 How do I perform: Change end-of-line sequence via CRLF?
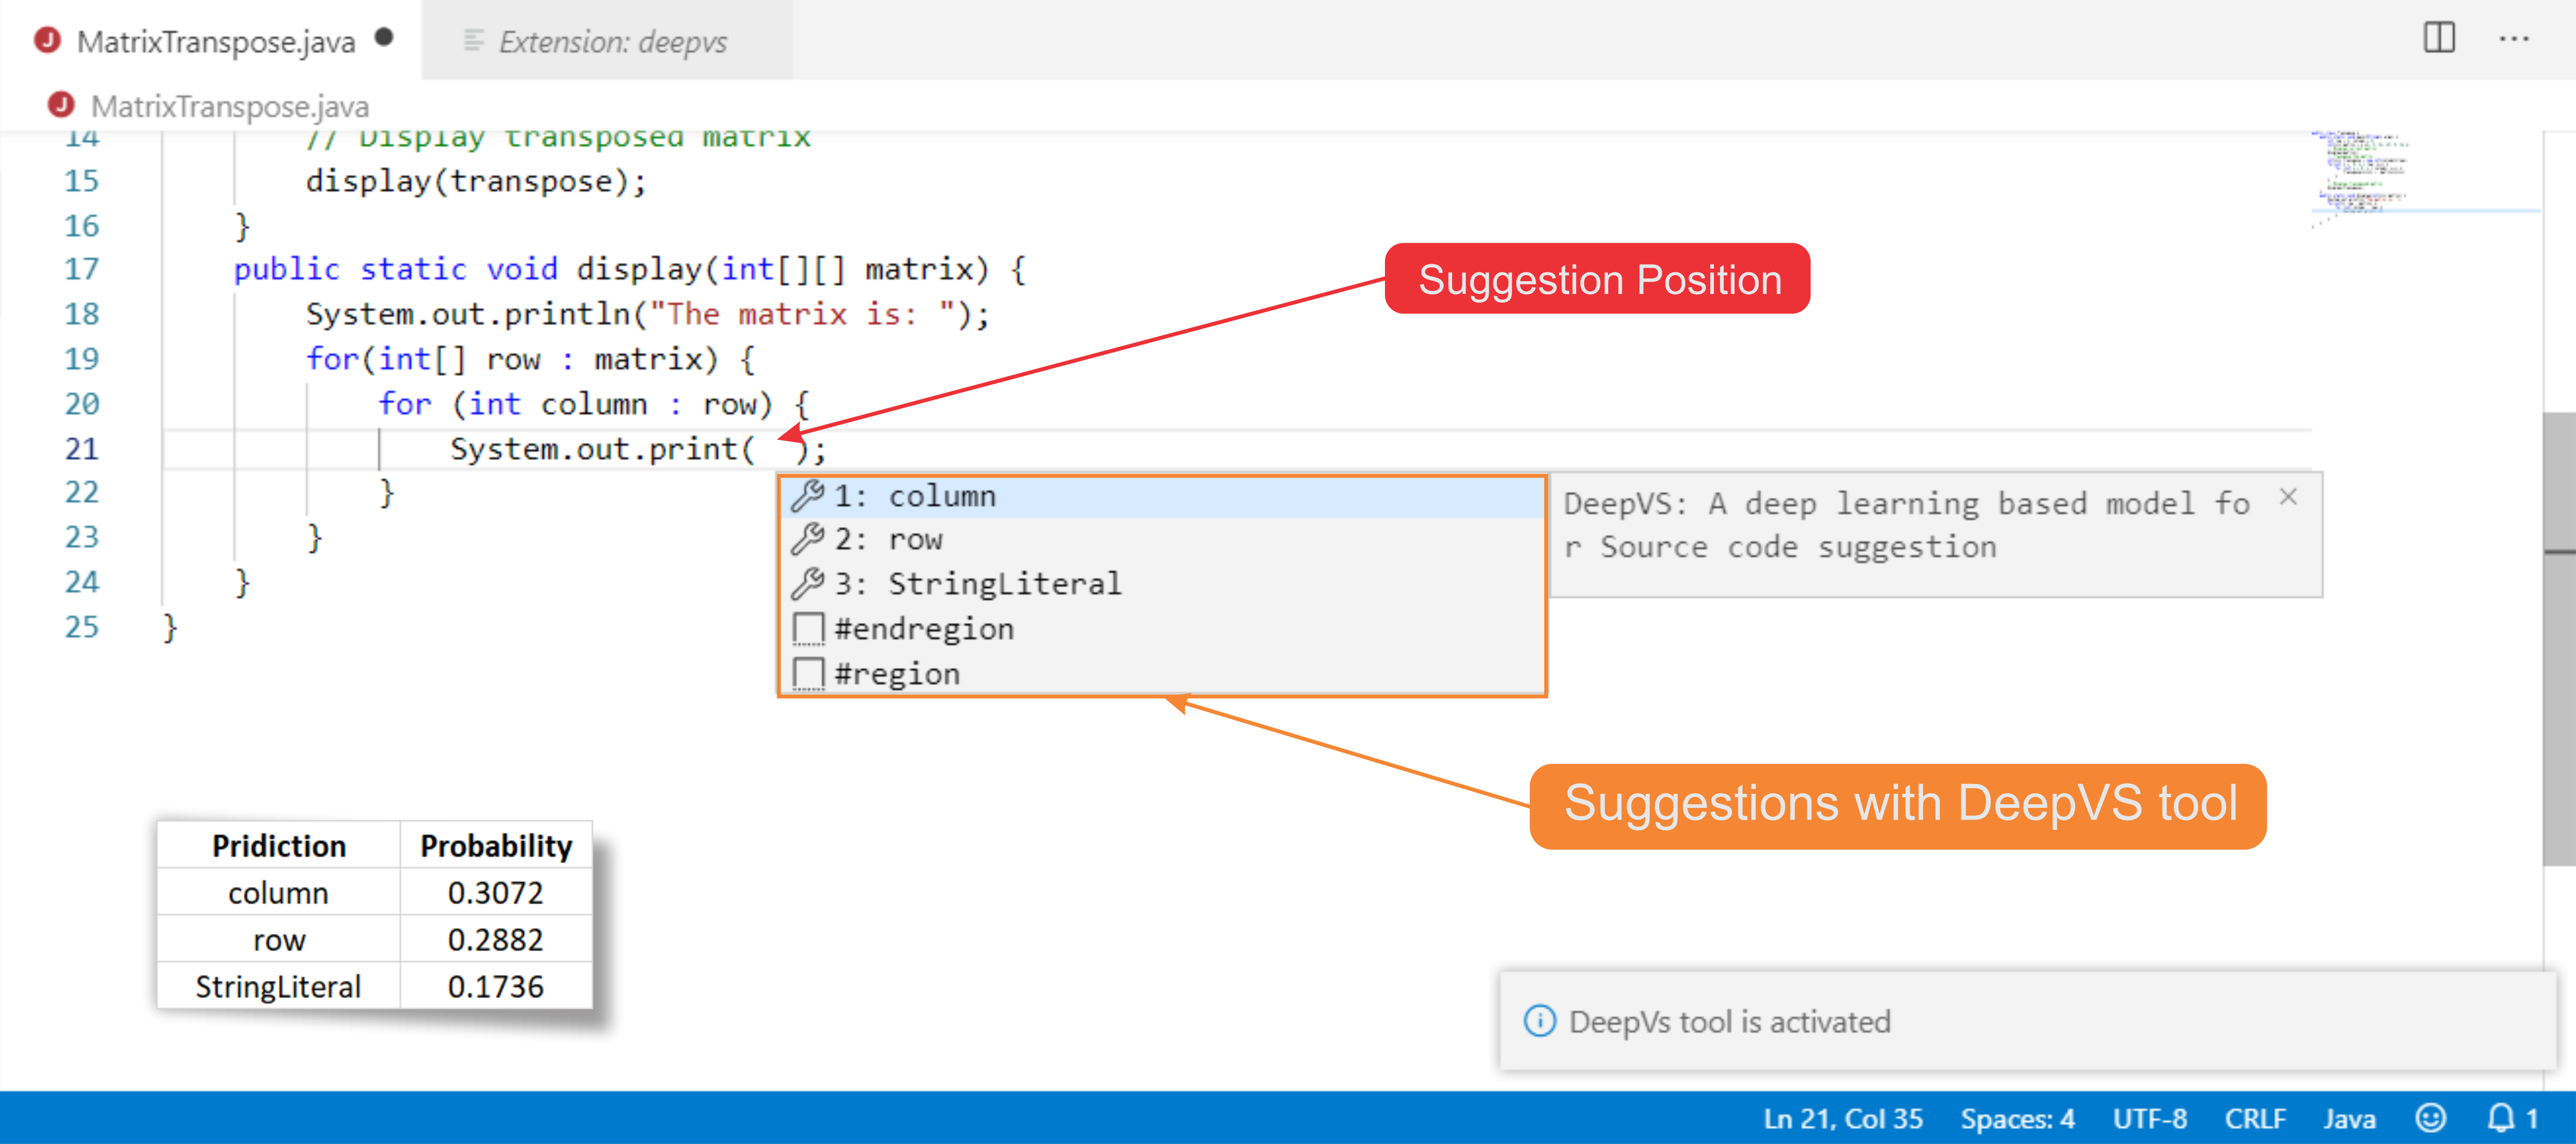tap(2255, 1118)
